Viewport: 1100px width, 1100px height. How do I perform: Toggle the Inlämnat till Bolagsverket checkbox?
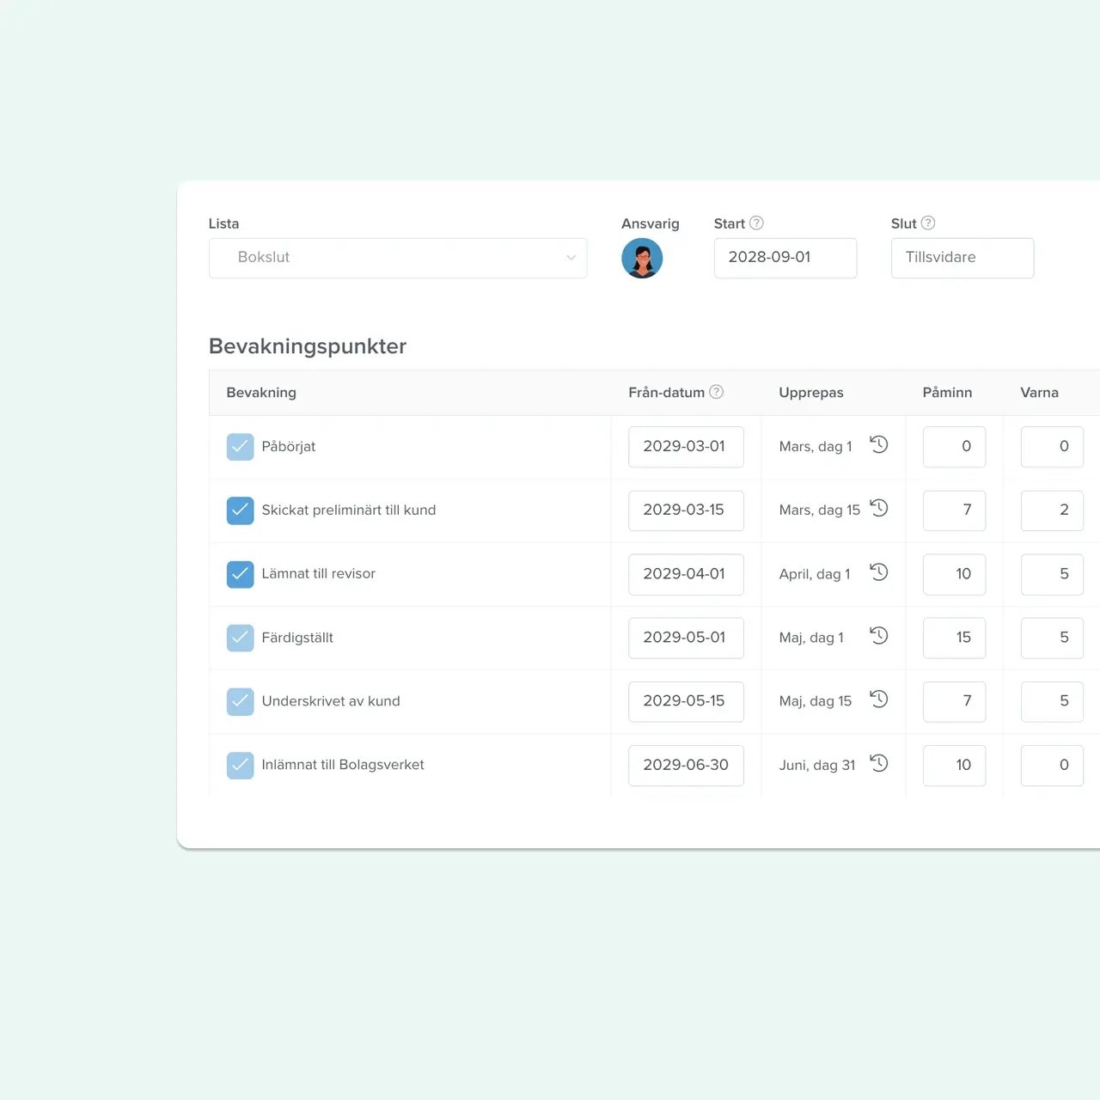coord(240,765)
